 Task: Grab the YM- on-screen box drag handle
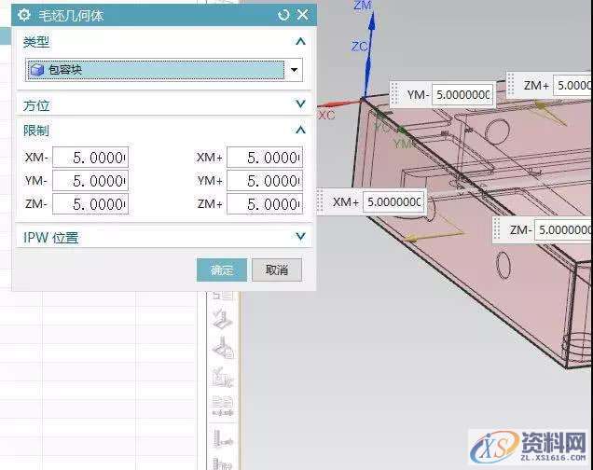coord(395,94)
